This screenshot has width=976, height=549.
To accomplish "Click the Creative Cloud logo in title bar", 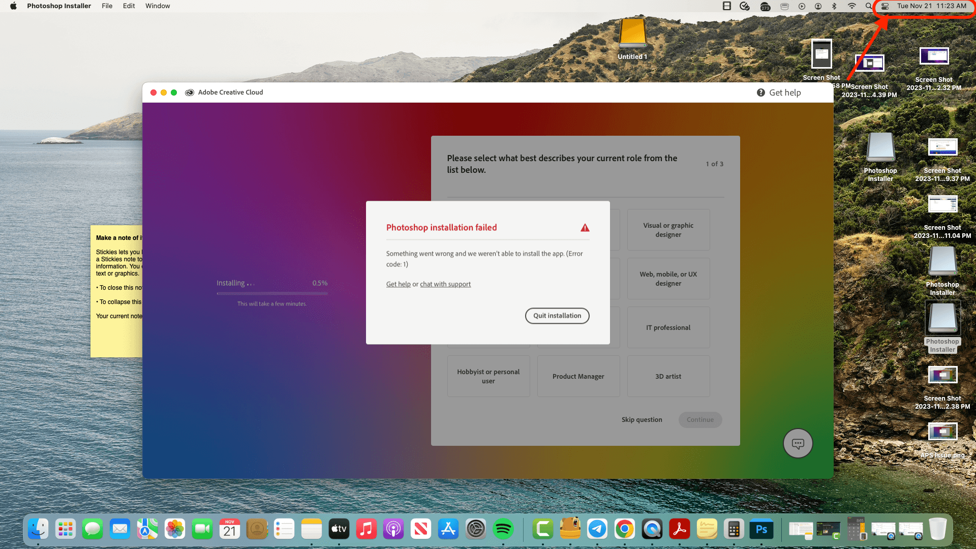I will click(190, 93).
